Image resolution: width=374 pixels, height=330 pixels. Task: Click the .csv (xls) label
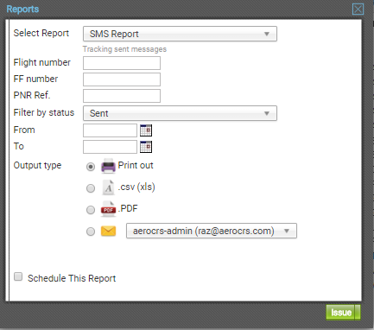tap(136, 187)
